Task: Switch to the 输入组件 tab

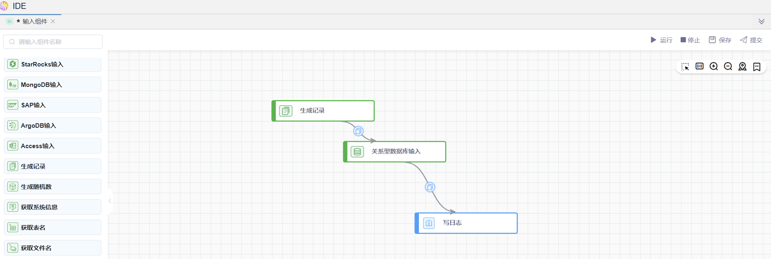Action: (x=35, y=21)
